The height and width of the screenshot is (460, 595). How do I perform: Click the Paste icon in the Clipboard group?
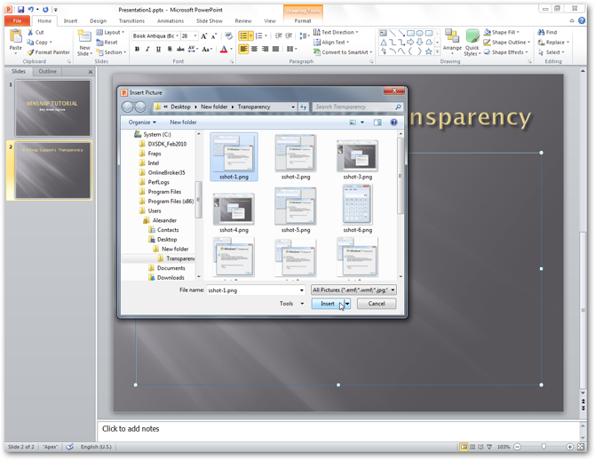click(x=16, y=36)
